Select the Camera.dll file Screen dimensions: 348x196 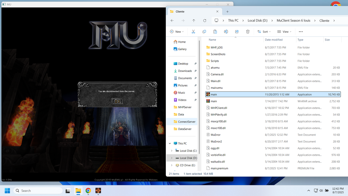point(273,74)
